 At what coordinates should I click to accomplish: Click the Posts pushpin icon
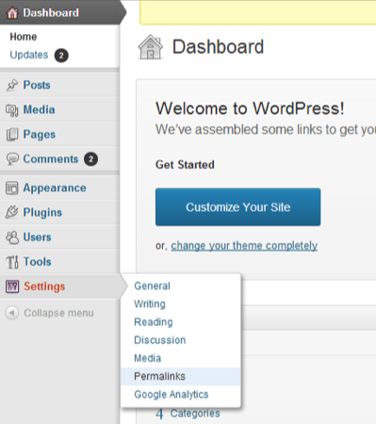[12, 85]
